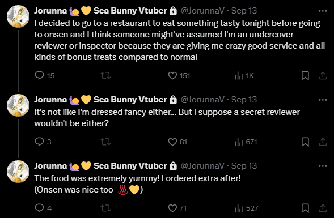Open more options on first tweet

(323, 11)
